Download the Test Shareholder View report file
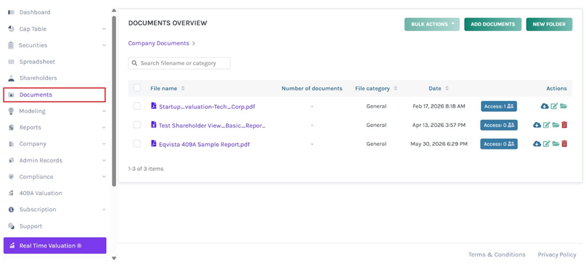 537,125
